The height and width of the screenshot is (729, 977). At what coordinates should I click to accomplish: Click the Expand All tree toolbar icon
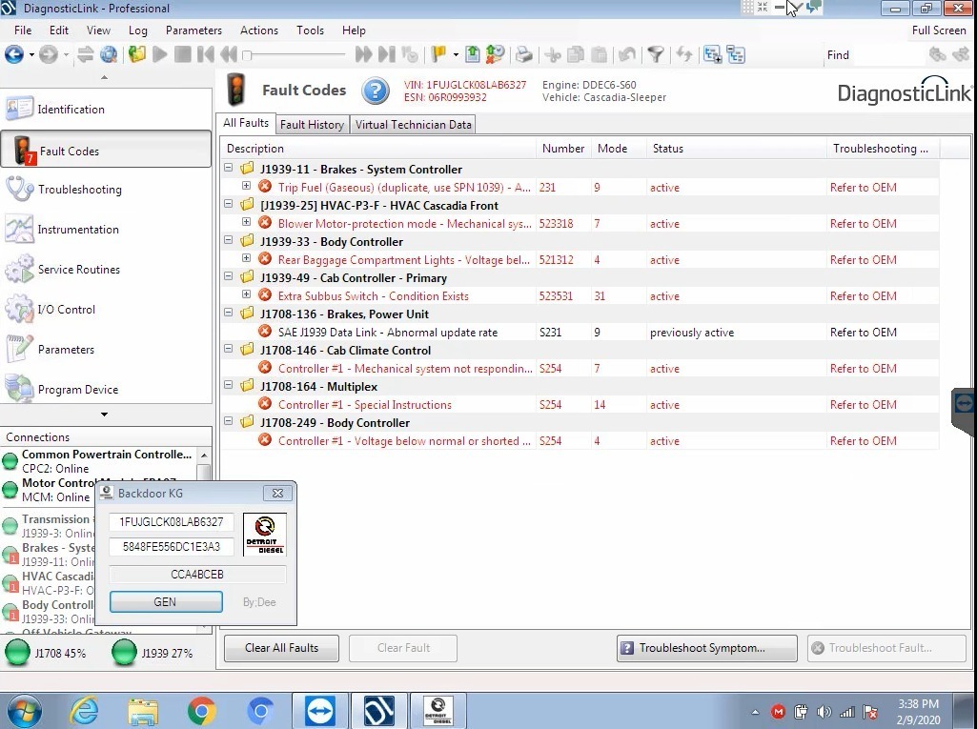(x=712, y=55)
